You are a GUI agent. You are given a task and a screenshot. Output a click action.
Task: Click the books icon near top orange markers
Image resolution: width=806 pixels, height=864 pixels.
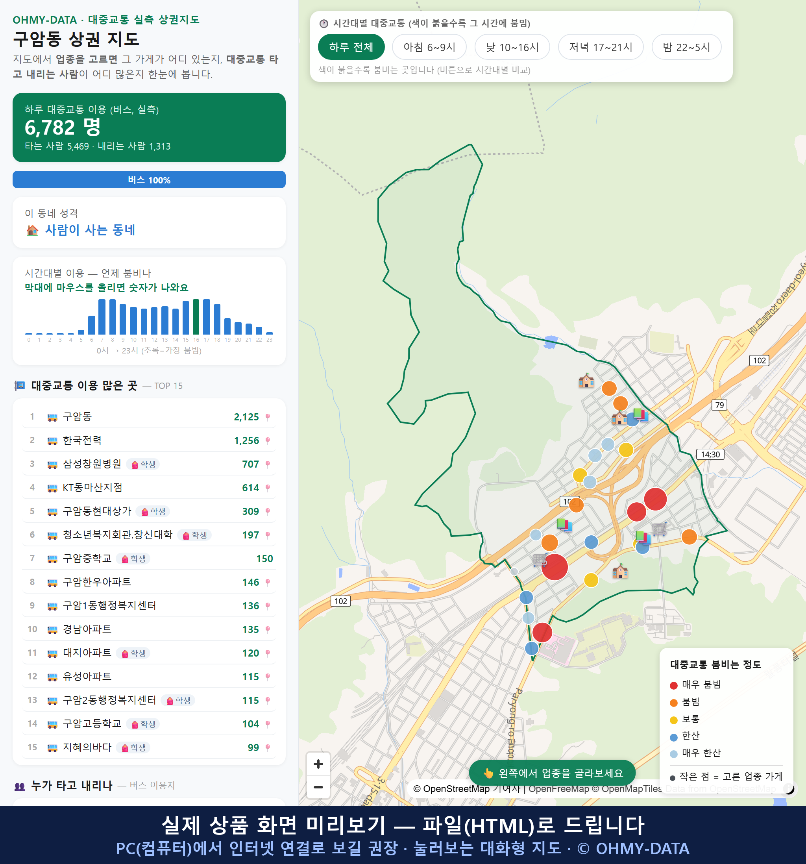(x=640, y=415)
